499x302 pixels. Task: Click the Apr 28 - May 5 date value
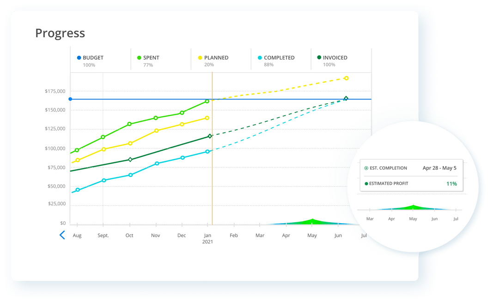(x=439, y=168)
